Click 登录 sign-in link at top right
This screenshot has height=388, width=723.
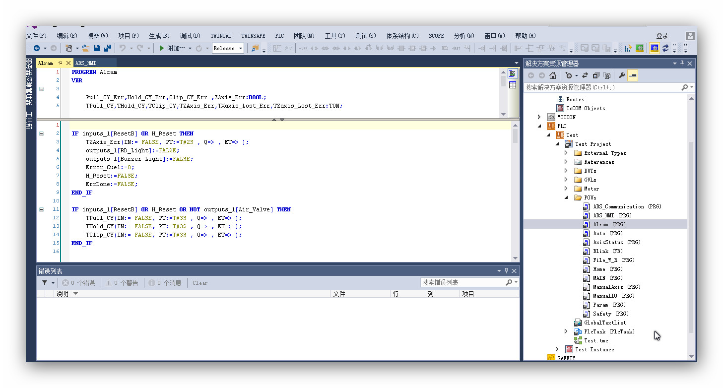(x=662, y=36)
